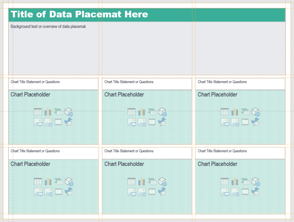Click Insert Icons button in bottom-left chart placeholder
The image size is (294, 222).
point(69,192)
